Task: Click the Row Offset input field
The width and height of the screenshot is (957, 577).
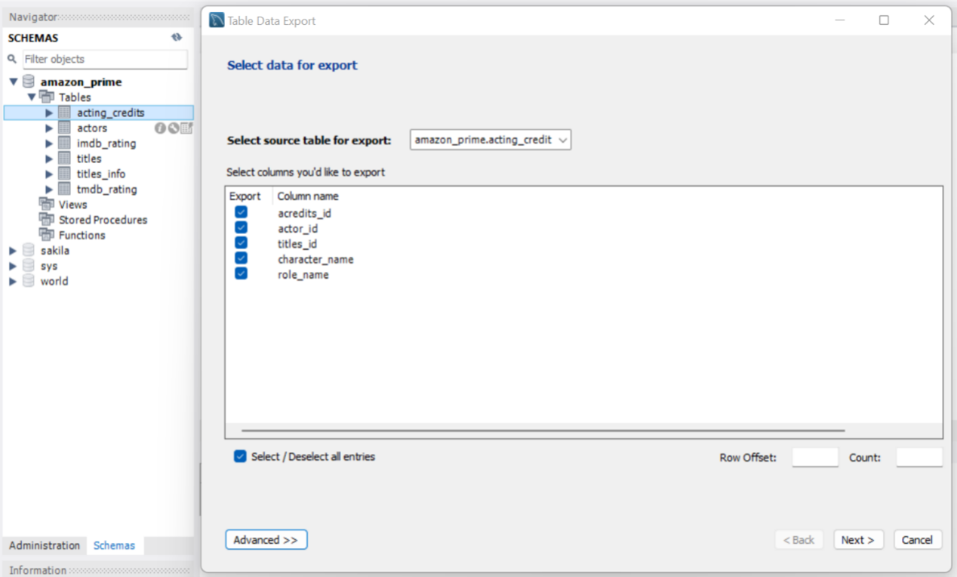Action: pos(814,457)
